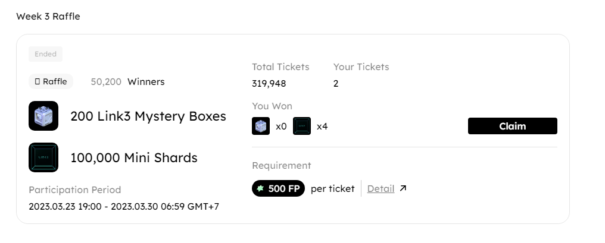Click the x4 Mini Shards won count
605x243 pixels.
(322, 126)
